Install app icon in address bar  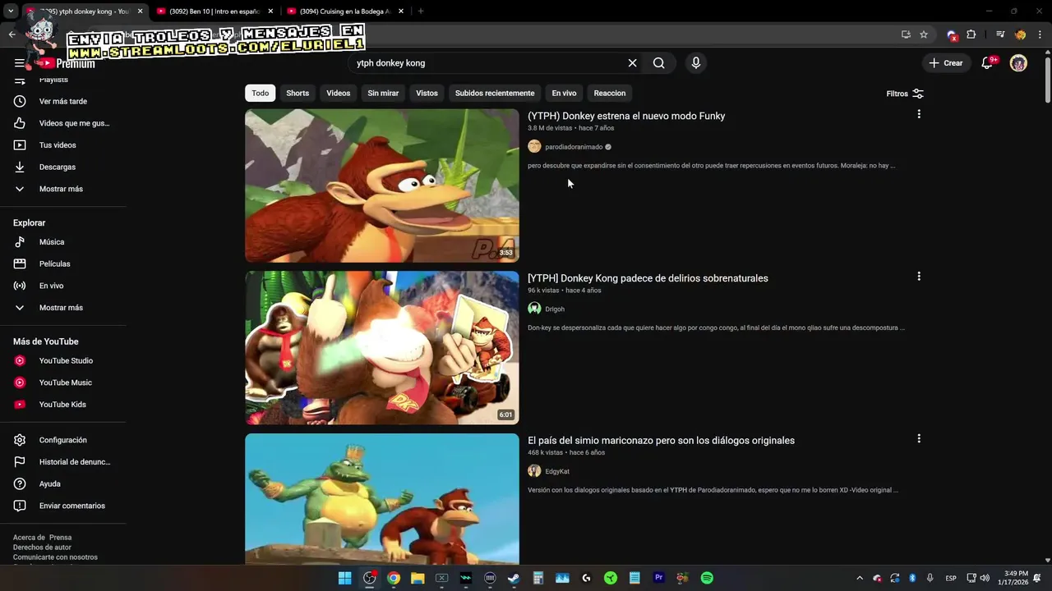click(x=906, y=34)
